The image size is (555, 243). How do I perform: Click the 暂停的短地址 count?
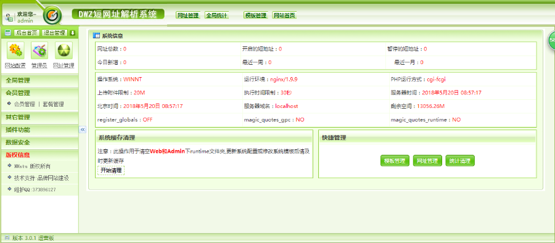425,49
